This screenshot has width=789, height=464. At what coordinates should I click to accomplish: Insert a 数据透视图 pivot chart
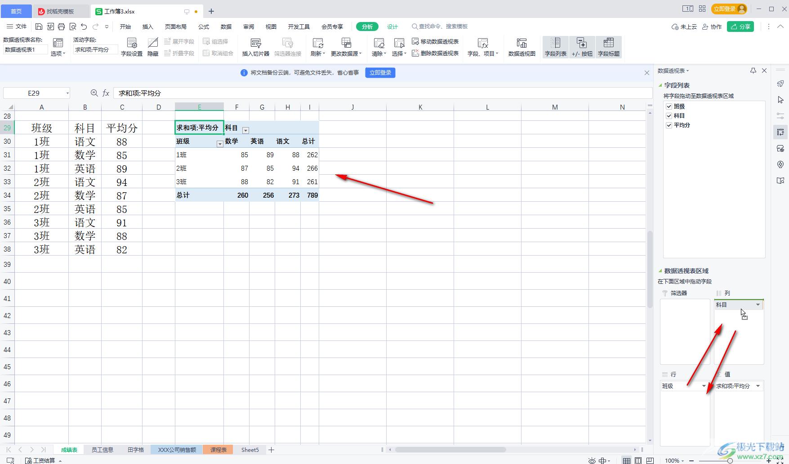pos(522,47)
